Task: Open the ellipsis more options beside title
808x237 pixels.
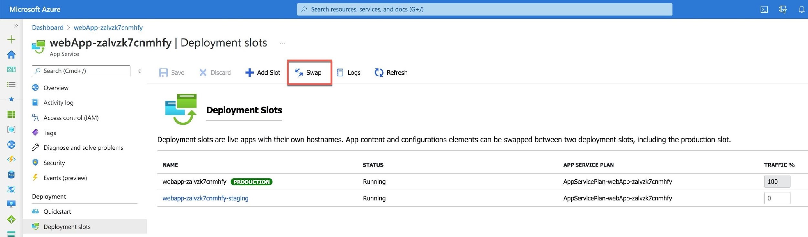Action: pyautogui.click(x=282, y=43)
